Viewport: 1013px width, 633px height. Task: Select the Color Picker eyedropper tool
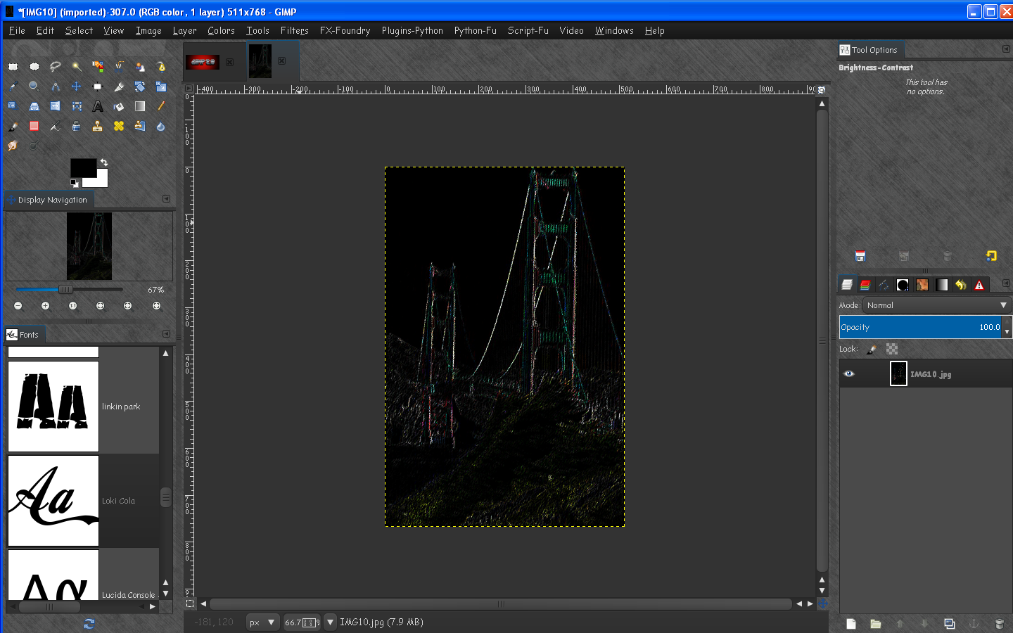point(13,86)
